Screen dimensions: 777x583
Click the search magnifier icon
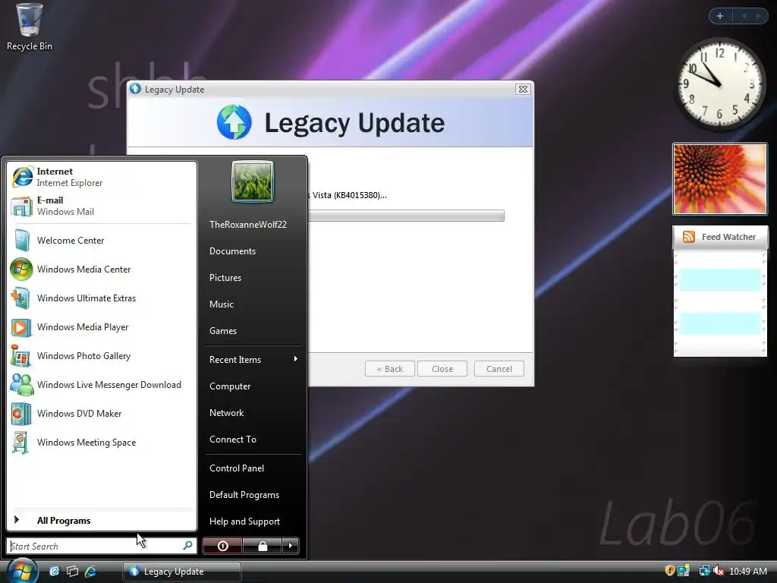click(187, 546)
